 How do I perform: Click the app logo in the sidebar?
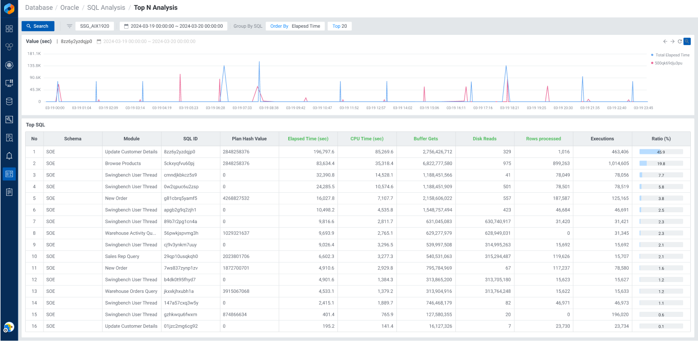coord(9,9)
